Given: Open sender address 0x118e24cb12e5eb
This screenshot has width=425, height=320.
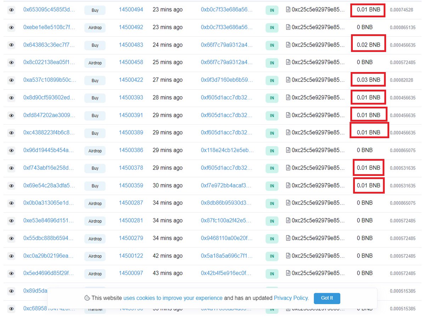Looking at the screenshot, I should tap(227, 150).
